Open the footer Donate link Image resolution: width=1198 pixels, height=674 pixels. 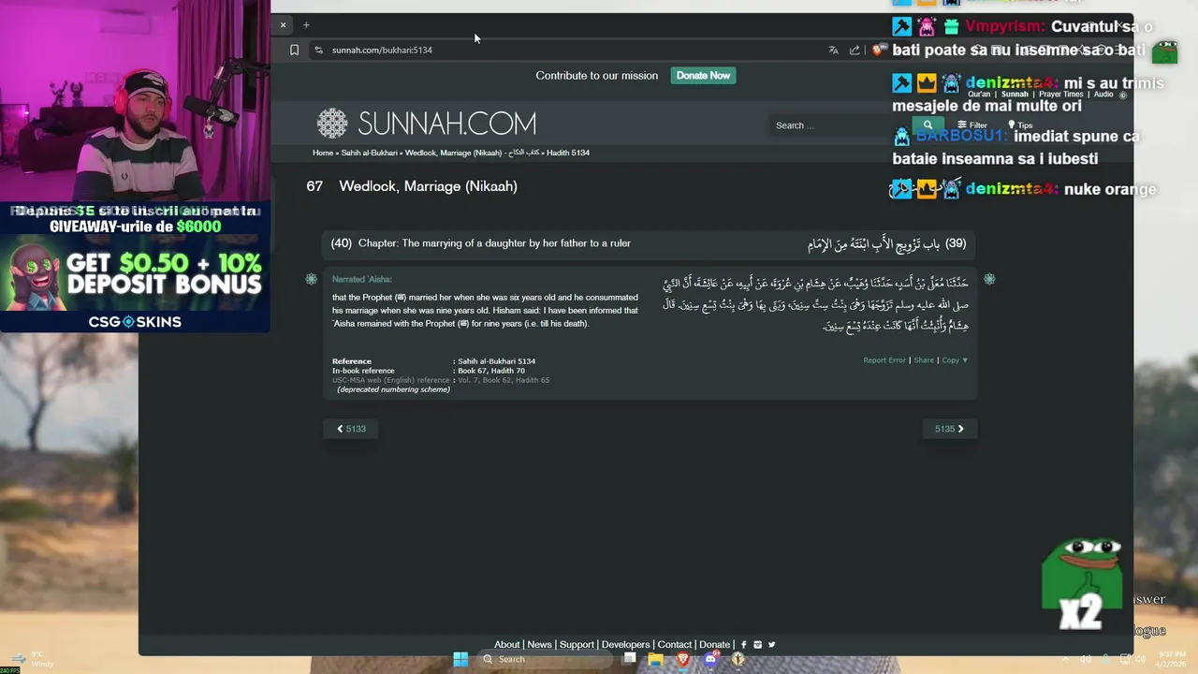tap(714, 645)
